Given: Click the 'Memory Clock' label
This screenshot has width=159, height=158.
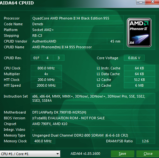Looking at the screenshot, I should coord(15,141).
